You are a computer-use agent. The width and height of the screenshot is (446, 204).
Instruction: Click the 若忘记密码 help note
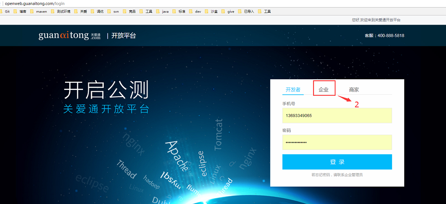pyautogui.click(x=337, y=175)
